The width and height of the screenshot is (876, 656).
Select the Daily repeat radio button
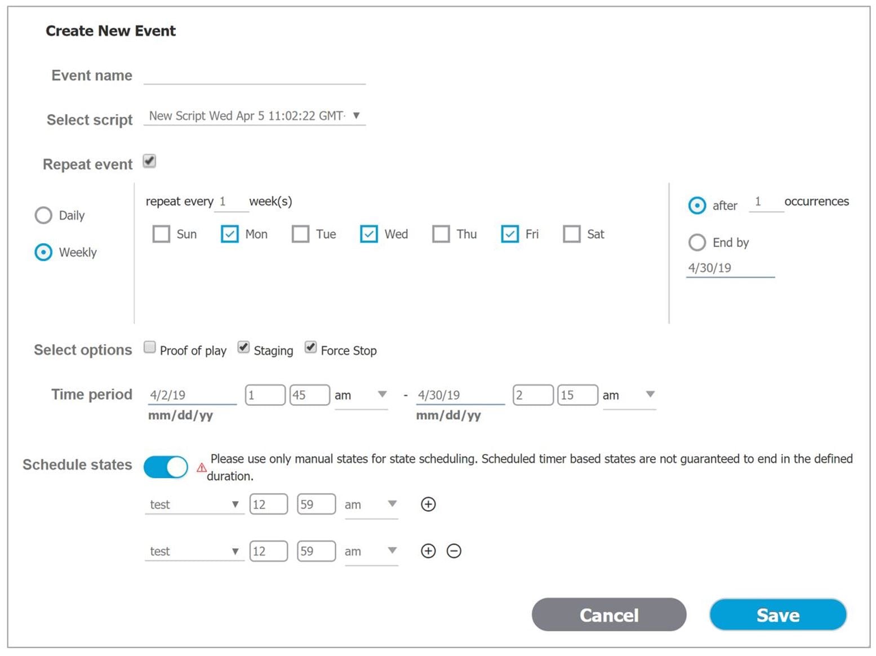(x=43, y=215)
